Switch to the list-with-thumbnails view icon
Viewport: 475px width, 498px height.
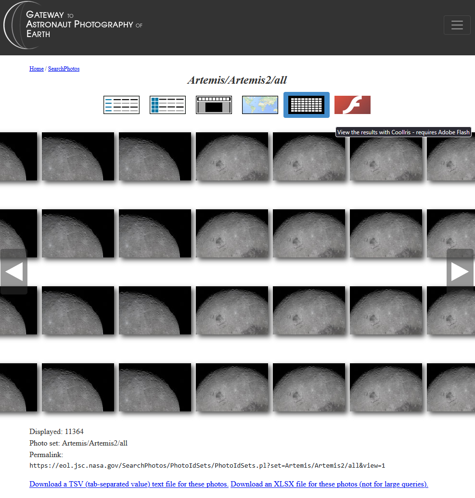168,105
